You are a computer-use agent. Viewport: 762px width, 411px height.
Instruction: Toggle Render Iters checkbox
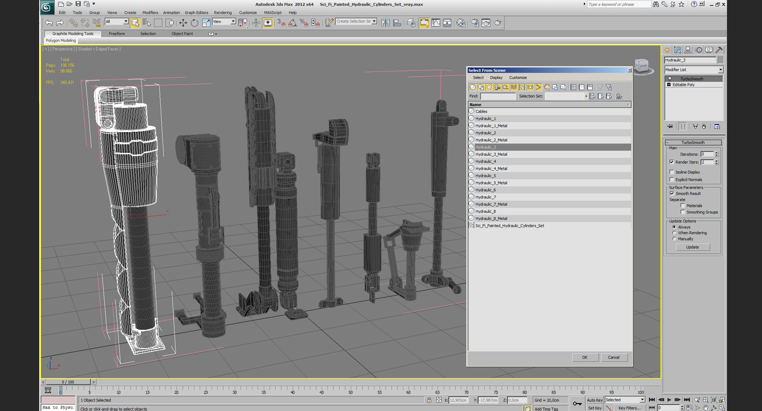(672, 162)
